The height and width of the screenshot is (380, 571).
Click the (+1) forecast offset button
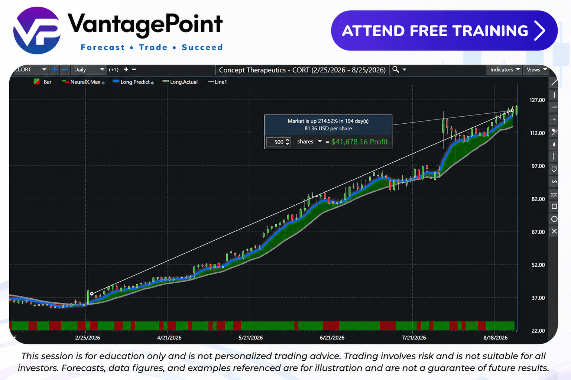(114, 69)
